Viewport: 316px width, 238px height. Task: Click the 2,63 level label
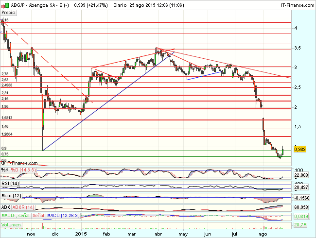pos(5,80)
